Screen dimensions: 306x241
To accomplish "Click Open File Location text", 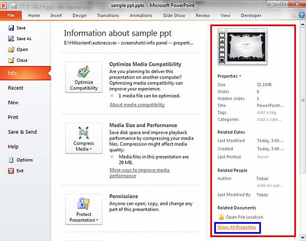I will pyautogui.click(x=244, y=217).
